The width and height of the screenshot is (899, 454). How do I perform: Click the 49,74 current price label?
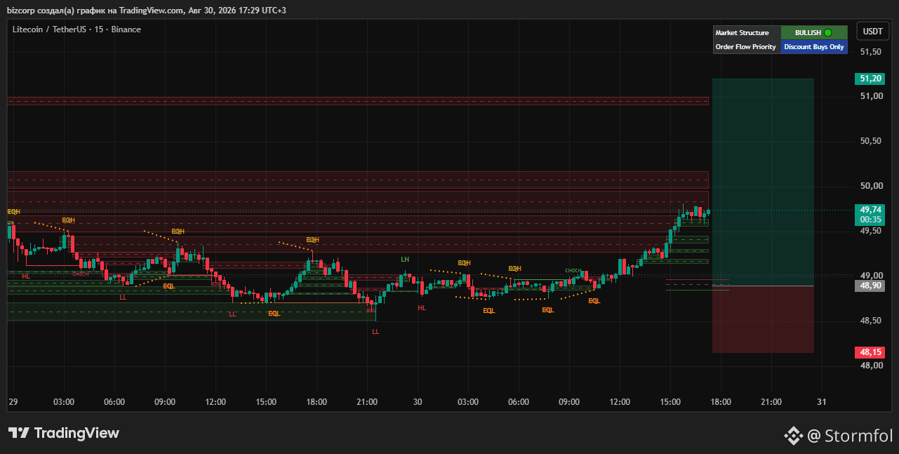pos(870,210)
